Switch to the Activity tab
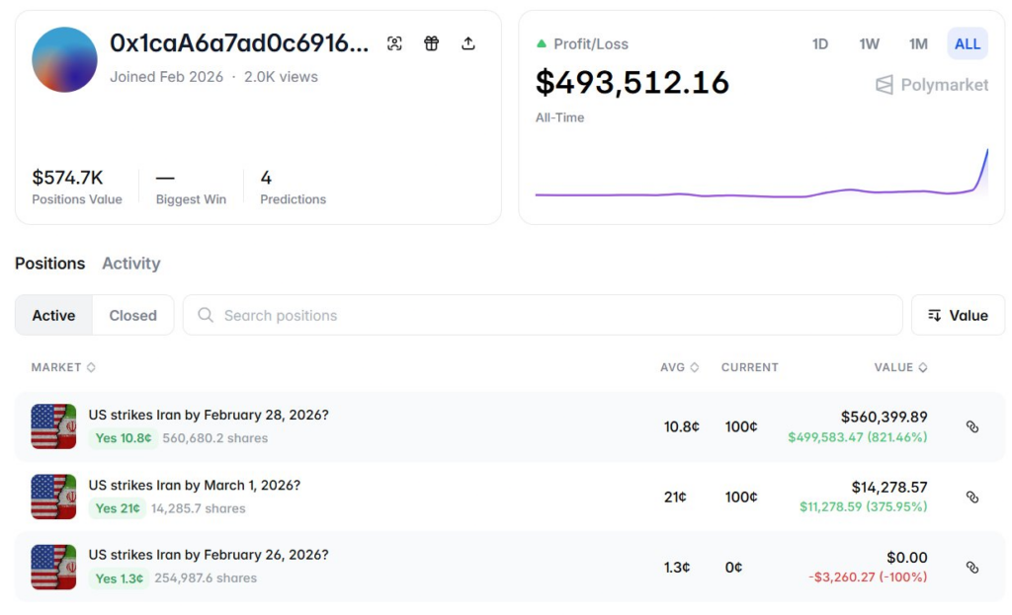This screenshot has width=1012, height=615. 130,264
